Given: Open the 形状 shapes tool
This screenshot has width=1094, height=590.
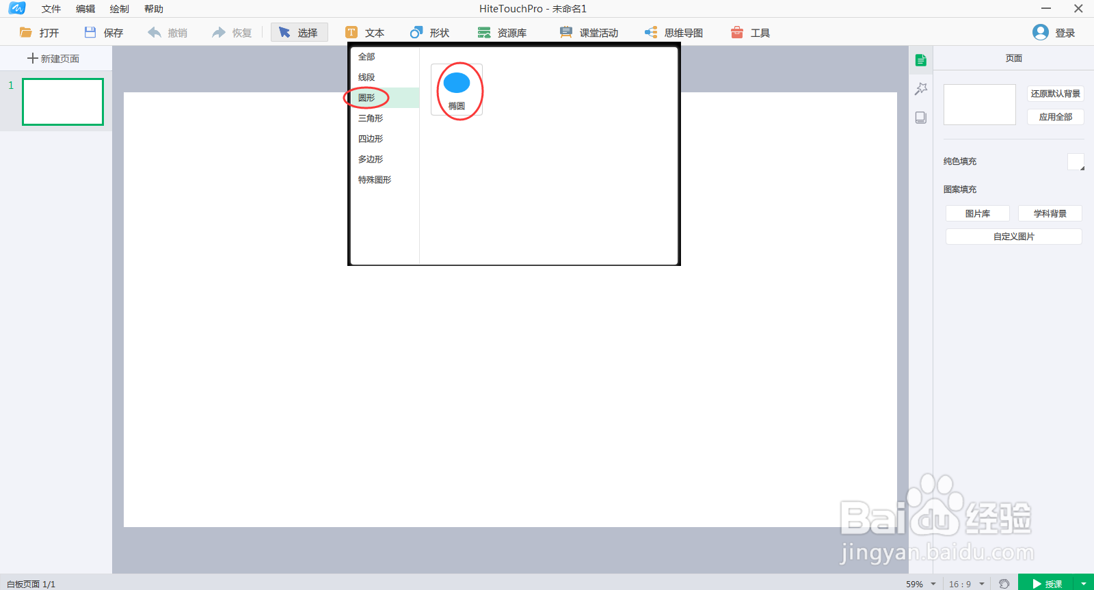Looking at the screenshot, I should click(429, 33).
